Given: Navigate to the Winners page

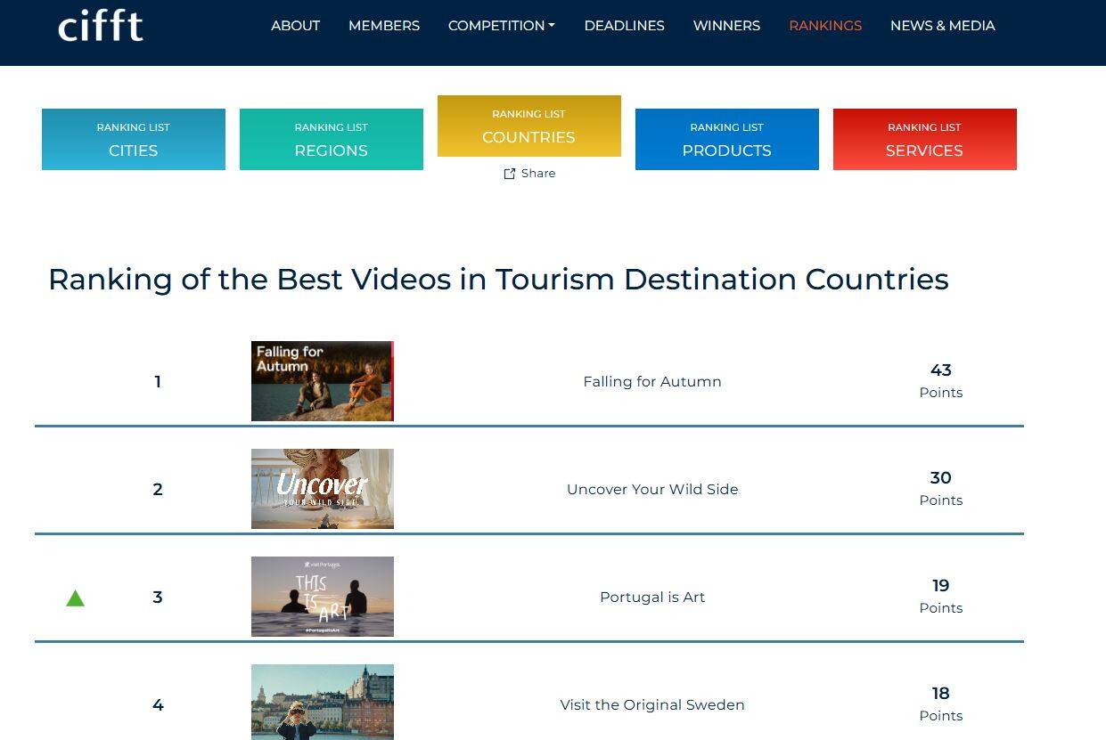Looking at the screenshot, I should coord(726,26).
